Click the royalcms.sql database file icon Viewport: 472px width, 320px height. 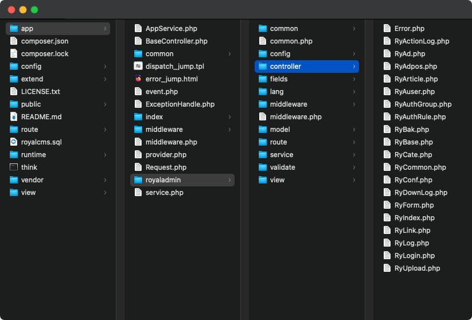[x=14, y=142]
